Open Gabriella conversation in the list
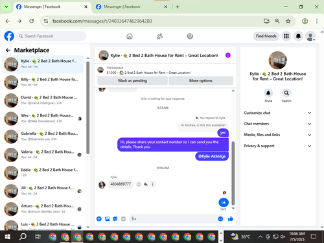This screenshot has height=243, width=324. [x=43, y=137]
